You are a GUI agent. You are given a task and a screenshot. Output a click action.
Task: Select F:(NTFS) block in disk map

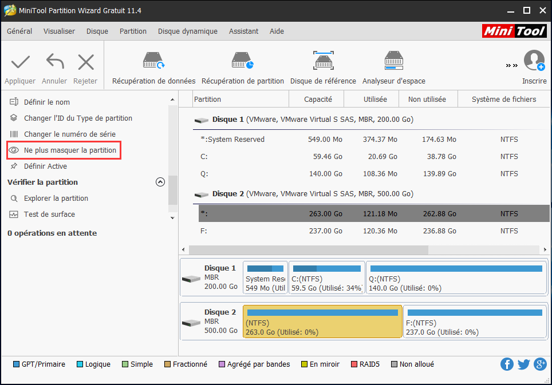[475, 322]
